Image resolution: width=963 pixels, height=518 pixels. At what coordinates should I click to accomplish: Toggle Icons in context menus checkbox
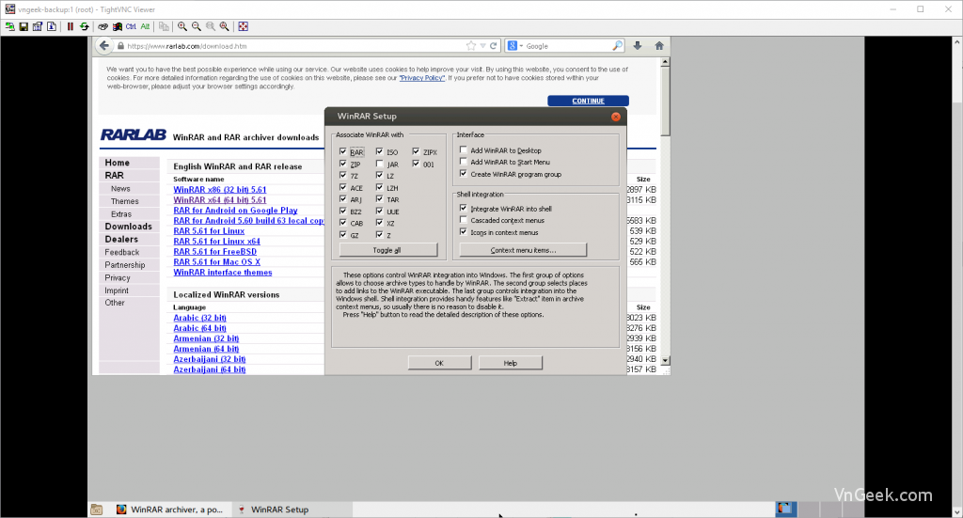pos(464,232)
